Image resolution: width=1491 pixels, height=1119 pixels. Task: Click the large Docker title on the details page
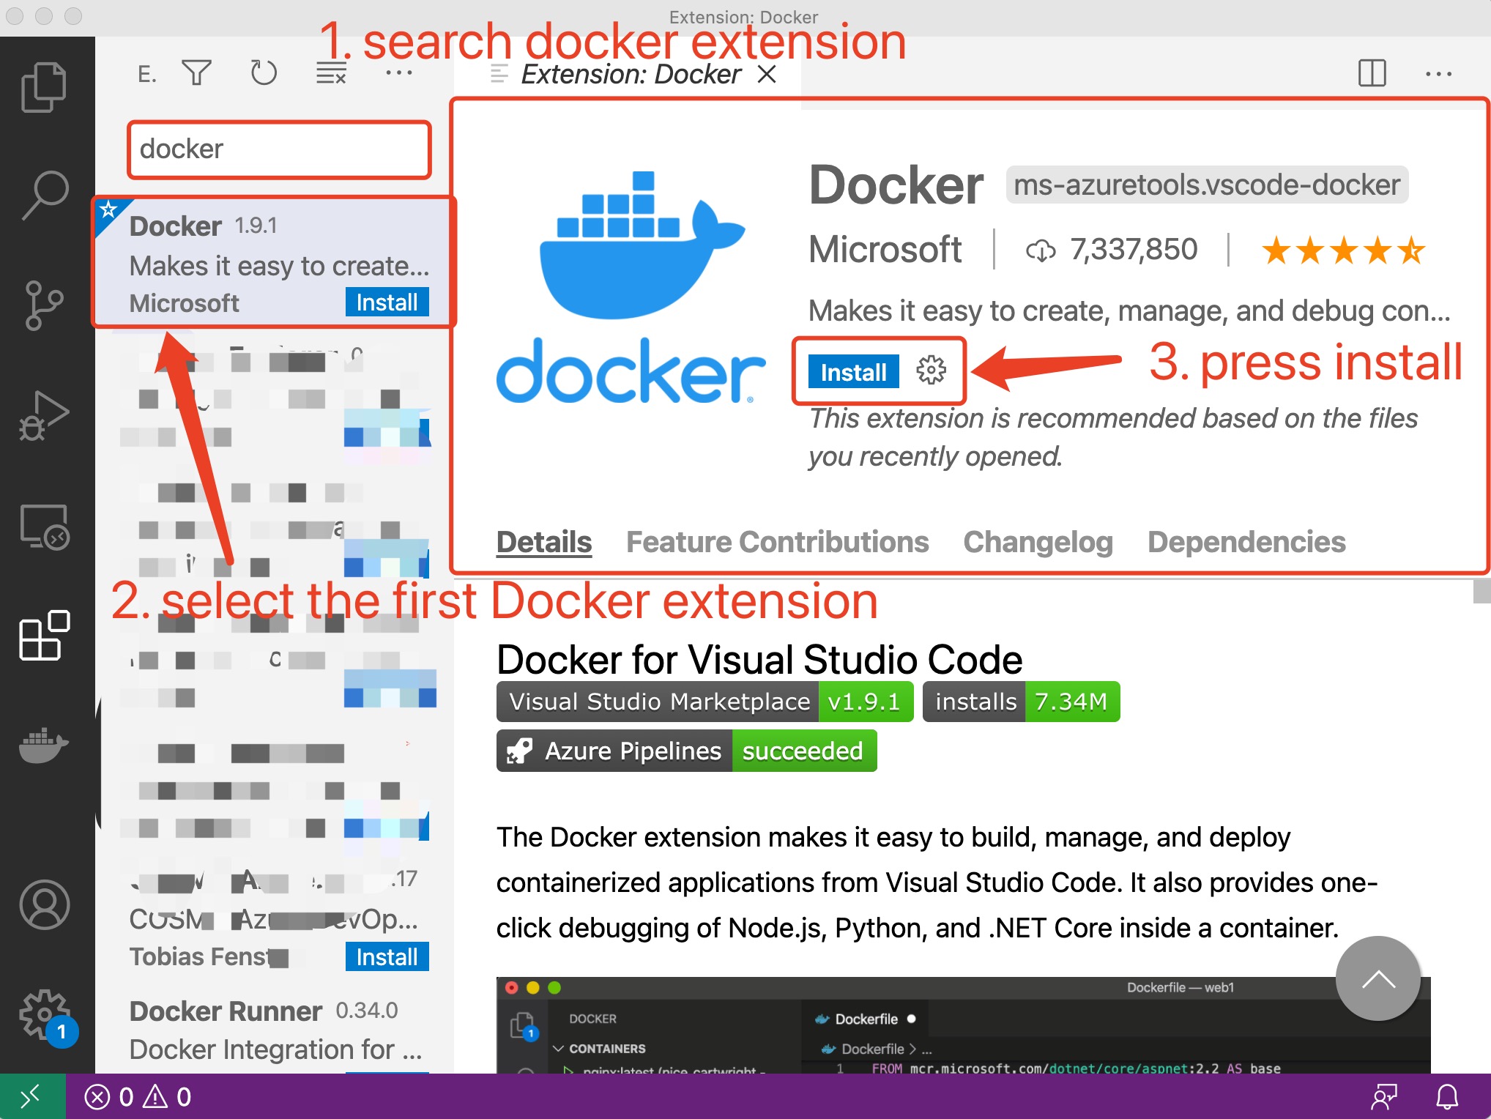pos(896,185)
